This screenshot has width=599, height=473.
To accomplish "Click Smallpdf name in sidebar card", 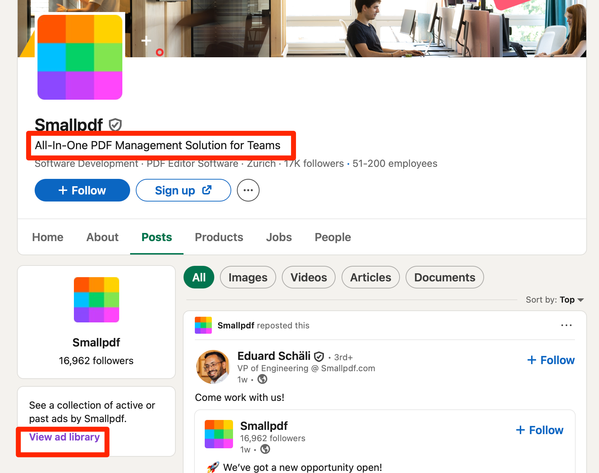I will click(x=96, y=342).
